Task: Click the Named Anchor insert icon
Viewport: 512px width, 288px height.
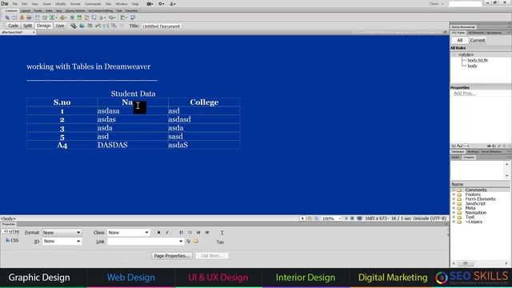Action: [x=22, y=18]
